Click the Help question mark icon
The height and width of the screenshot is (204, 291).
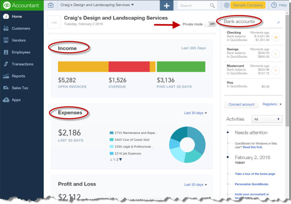click(x=274, y=5)
